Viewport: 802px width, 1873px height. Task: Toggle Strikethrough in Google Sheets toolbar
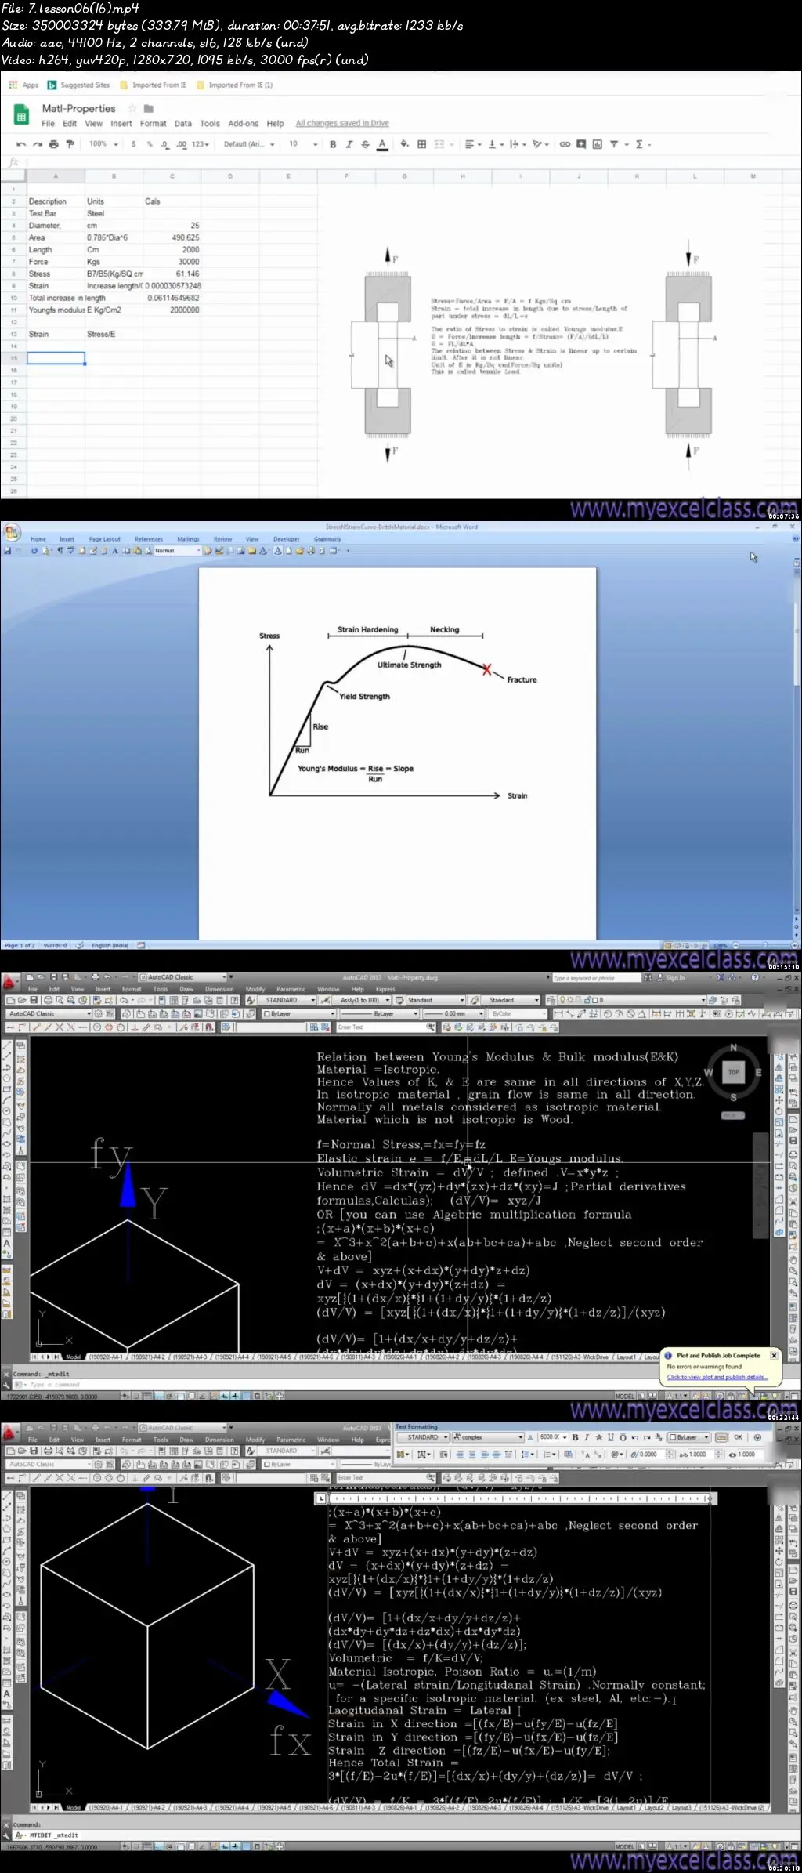coord(365,144)
